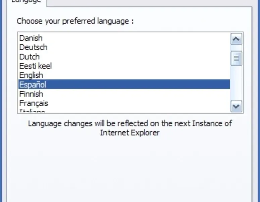The image size is (260, 202).
Task: Click the scrollbar track above the thumb
Action: coord(236,48)
